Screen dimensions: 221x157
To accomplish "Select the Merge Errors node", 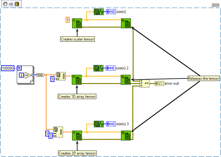I will point(144,83).
